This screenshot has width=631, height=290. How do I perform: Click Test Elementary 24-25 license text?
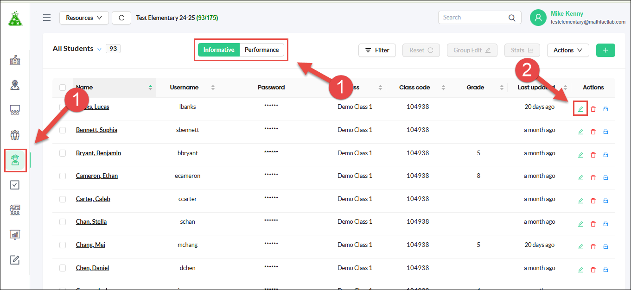[177, 18]
